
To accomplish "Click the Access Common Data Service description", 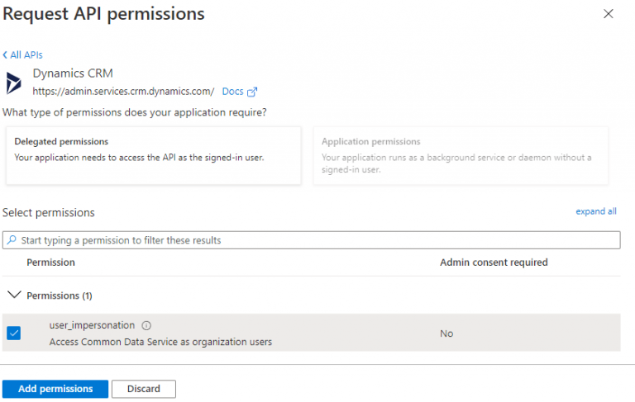I will pos(160,342).
